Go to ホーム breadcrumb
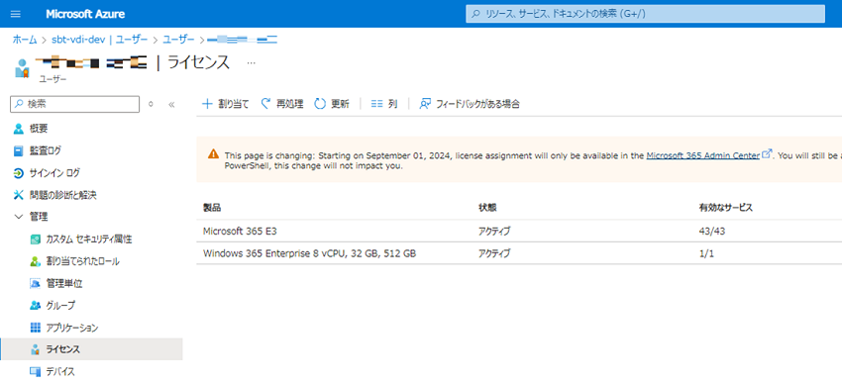The height and width of the screenshot is (384, 842). point(25,40)
